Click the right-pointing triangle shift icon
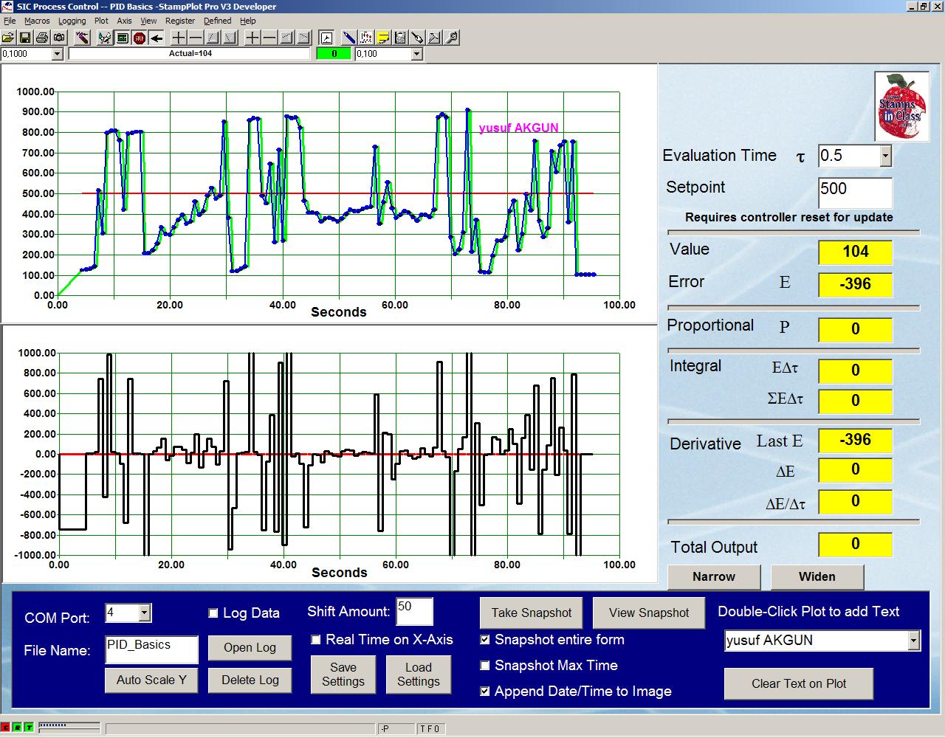Viewport: 945px width, 738px height. [303, 37]
